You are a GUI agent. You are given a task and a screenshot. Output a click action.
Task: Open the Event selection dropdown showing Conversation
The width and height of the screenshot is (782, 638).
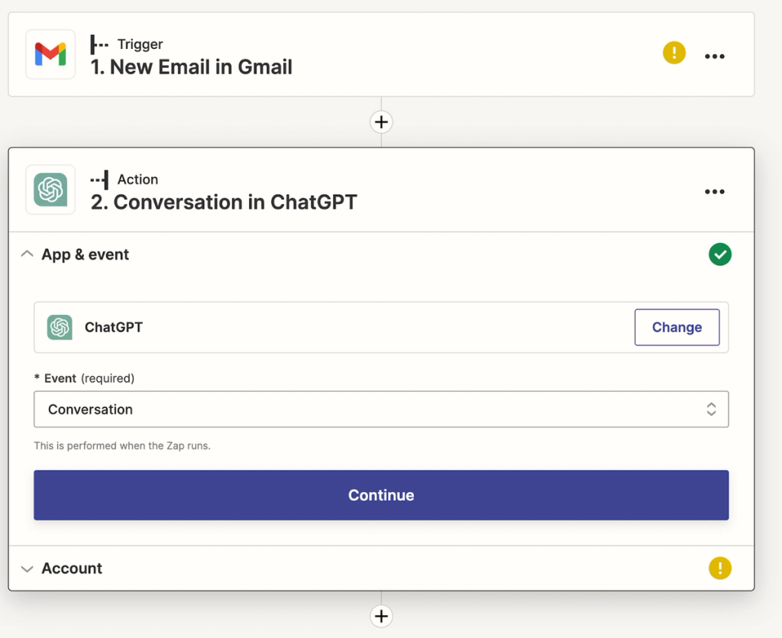tap(381, 410)
